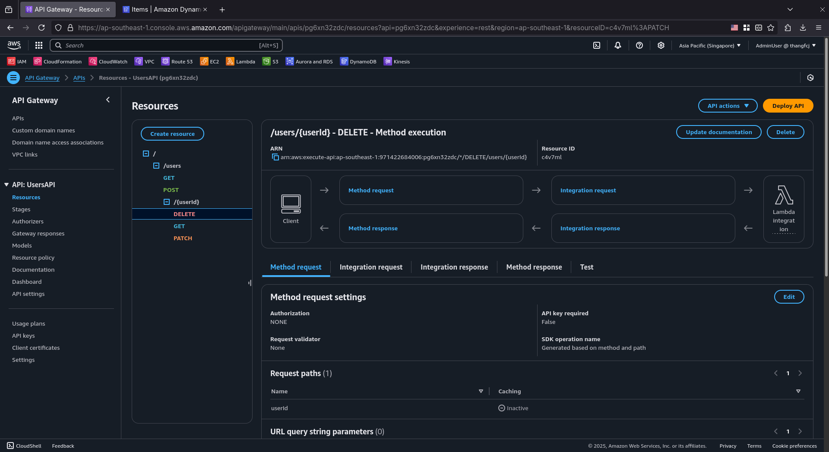The height and width of the screenshot is (452, 829).
Task: Open CloudWatch favorites shortcut
Action: [108, 61]
